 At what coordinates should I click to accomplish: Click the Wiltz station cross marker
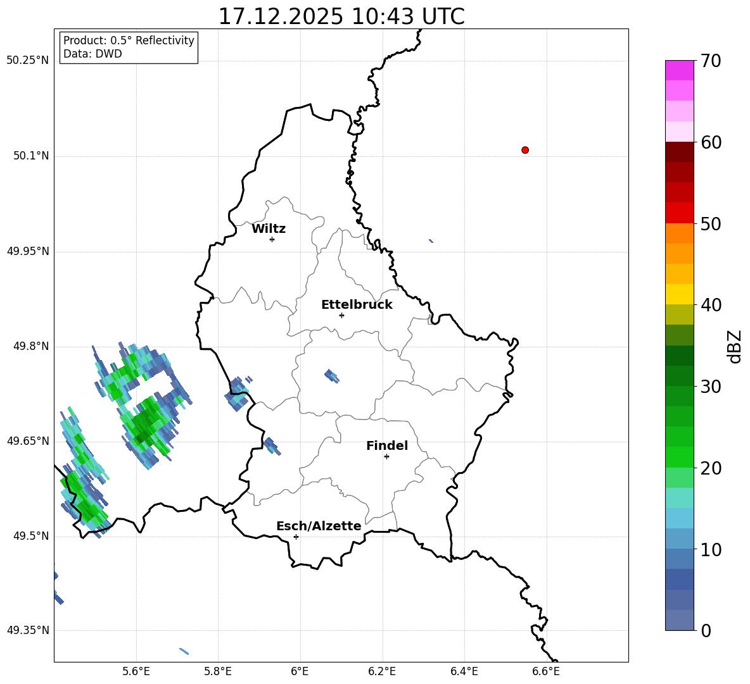(x=272, y=239)
